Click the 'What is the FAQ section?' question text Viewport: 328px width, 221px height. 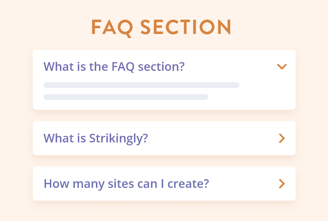114,66
